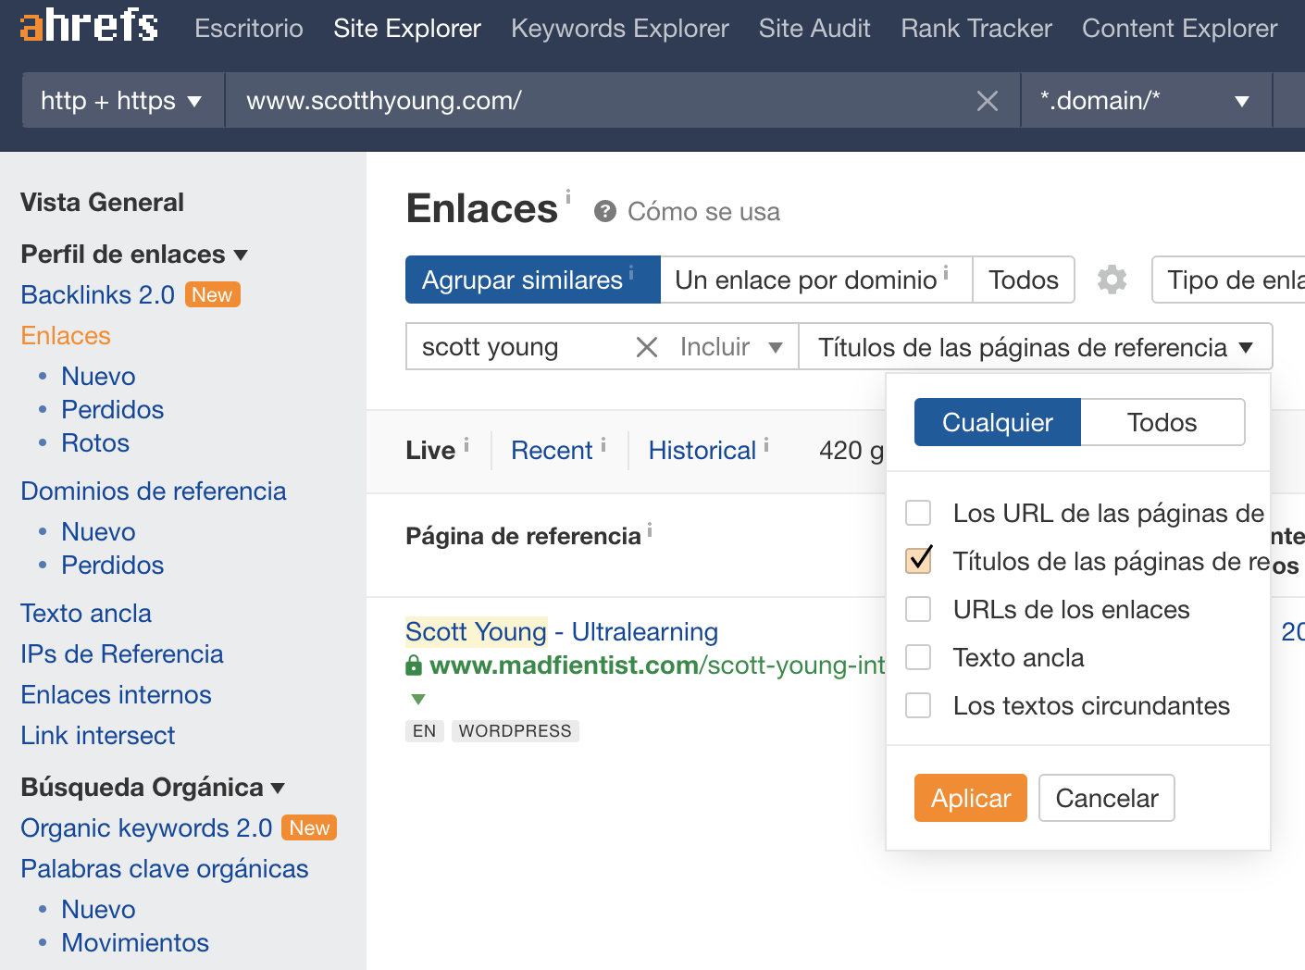Select 'Un enlace por dominio' mode
The height and width of the screenshot is (970, 1305).
[x=816, y=280]
